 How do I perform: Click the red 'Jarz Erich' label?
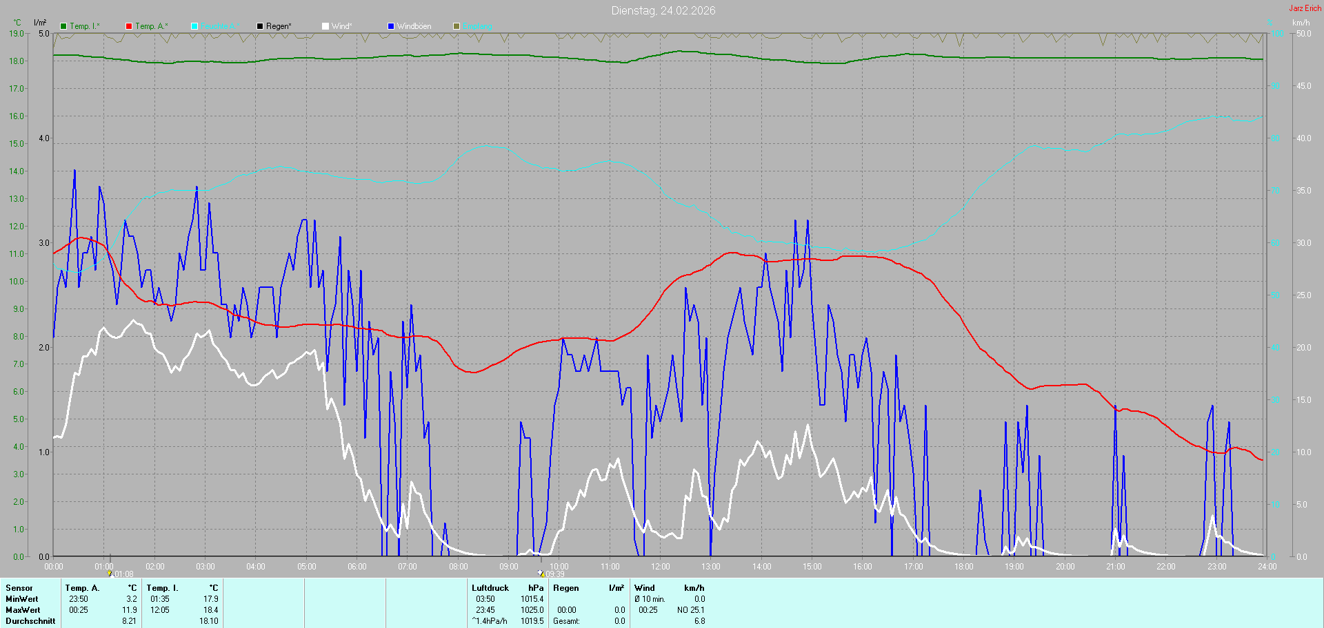(1305, 8)
